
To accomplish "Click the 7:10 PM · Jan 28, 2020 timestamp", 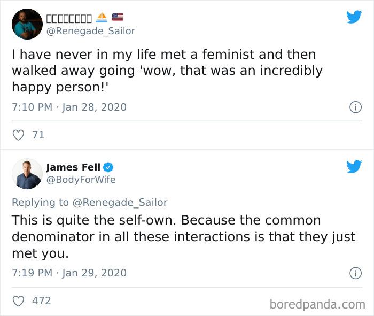I will 69,107.
